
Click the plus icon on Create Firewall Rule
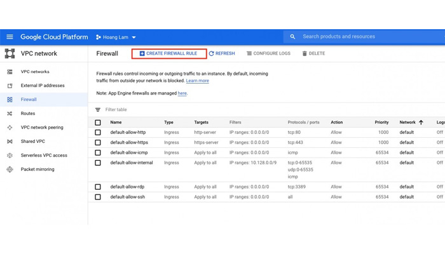pyautogui.click(x=142, y=53)
